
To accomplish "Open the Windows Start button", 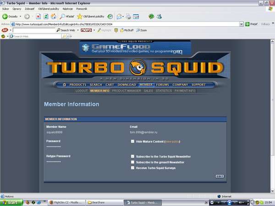I will click(x=11, y=202).
